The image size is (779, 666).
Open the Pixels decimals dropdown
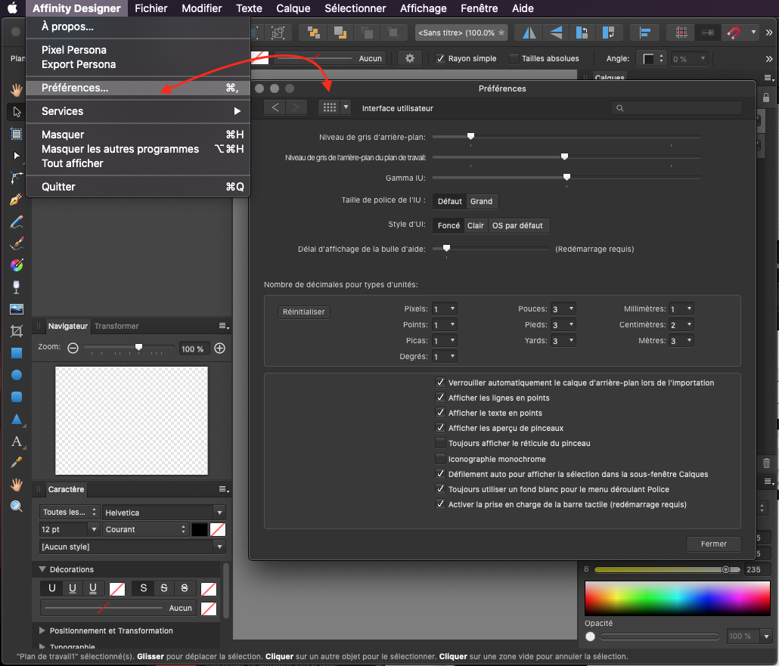pyautogui.click(x=444, y=309)
